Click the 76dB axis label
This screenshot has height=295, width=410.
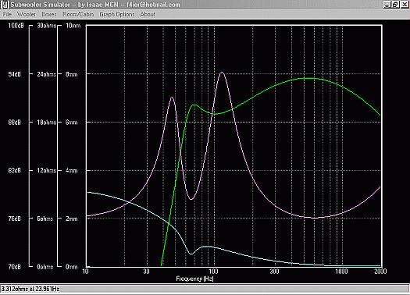pyautogui.click(x=14, y=219)
